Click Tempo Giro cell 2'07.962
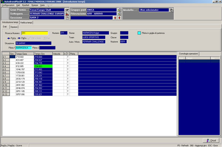Image resolution: width=222 pixels, height=147 pixels. 43,85
